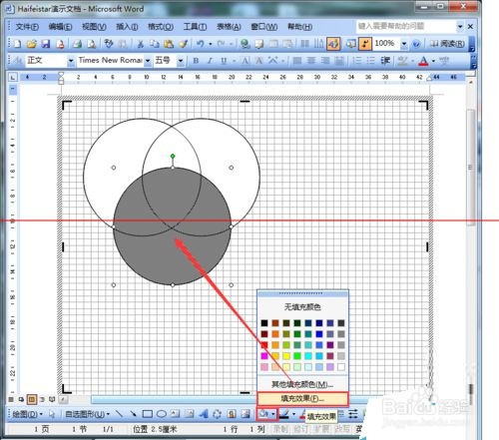Expand the Times New Roman font dropdown
The height and width of the screenshot is (440, 499).
[148, 61]
